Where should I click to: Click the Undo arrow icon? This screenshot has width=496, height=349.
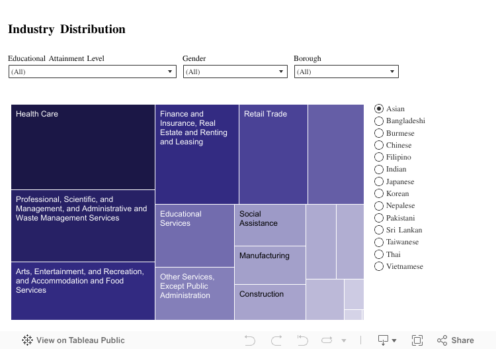click(249, 340)
